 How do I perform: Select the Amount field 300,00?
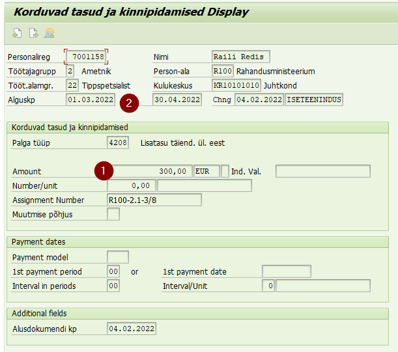[150, 171]
